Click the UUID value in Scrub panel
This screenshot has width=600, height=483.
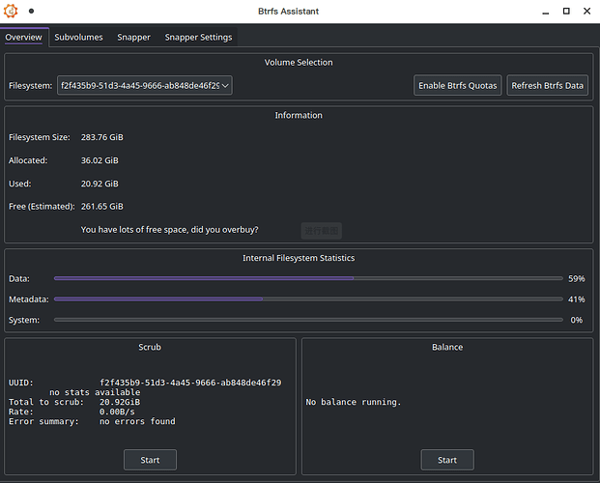coord(190,383)
